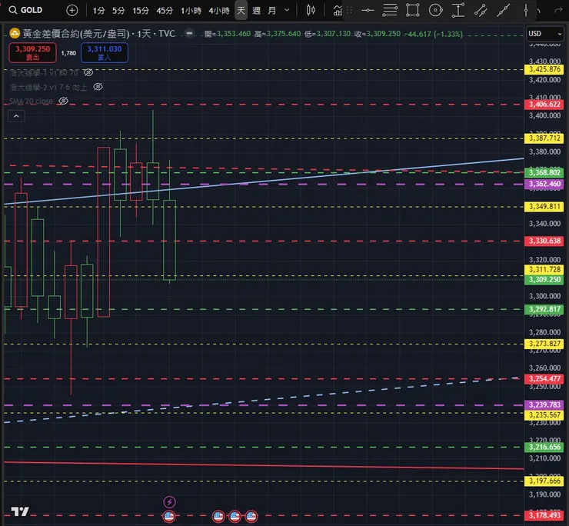Toggle visibility of 浩大線學-2 indicator

(98, 87)
